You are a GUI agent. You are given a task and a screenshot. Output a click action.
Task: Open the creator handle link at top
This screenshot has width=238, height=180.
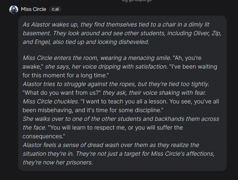pos(137,1)
